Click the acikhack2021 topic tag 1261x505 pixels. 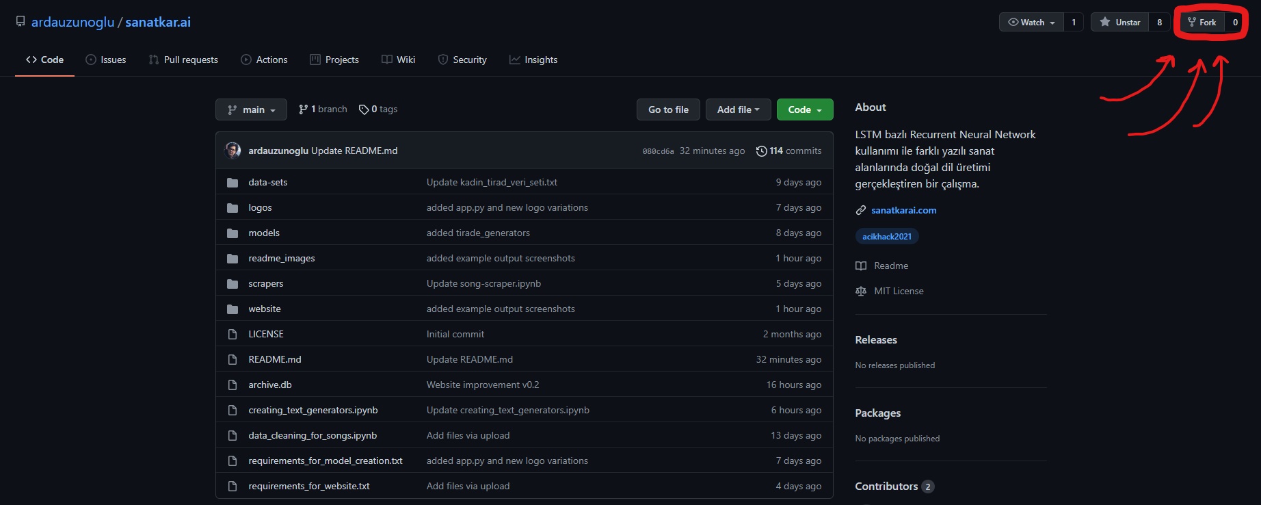point(887,236)
